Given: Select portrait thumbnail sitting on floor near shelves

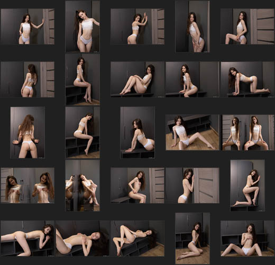Looking at the screenshot, I should click(192, 238).
